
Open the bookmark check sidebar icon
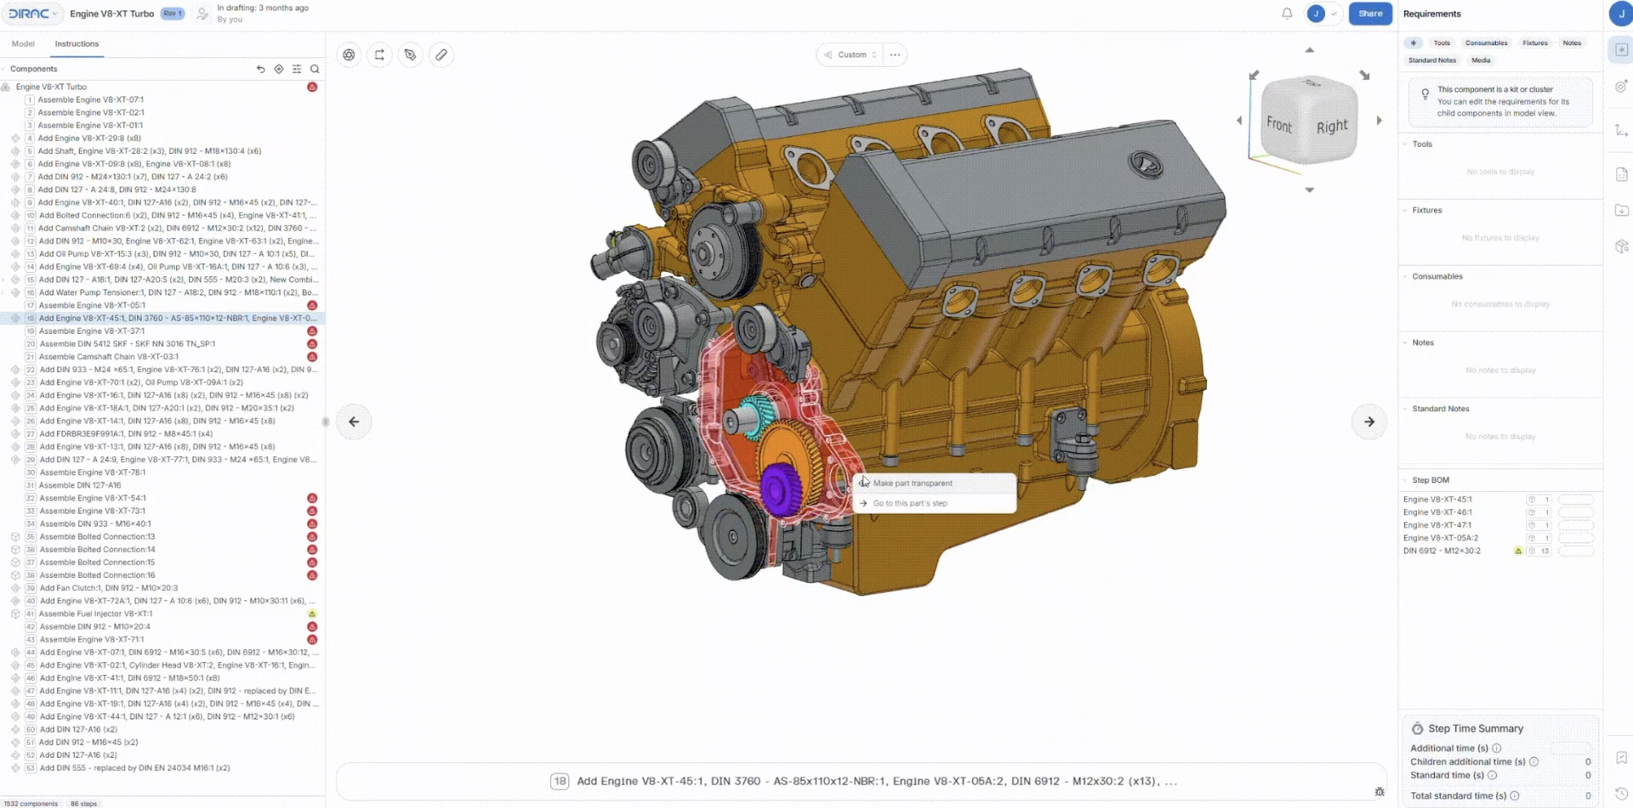tap(1621, 758)
